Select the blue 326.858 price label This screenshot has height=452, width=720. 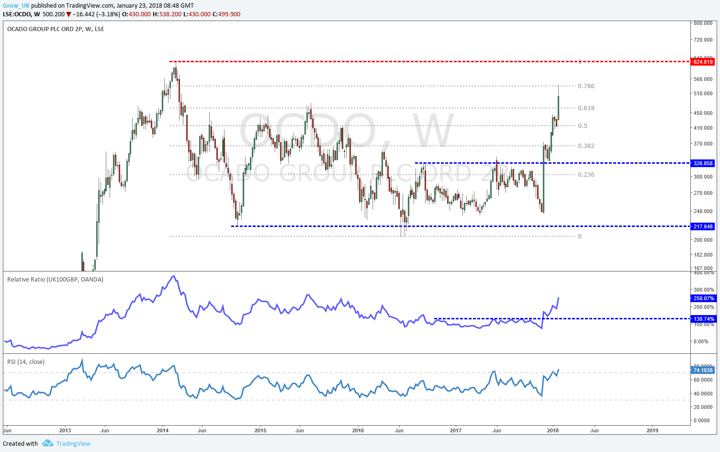pos(703,163)
